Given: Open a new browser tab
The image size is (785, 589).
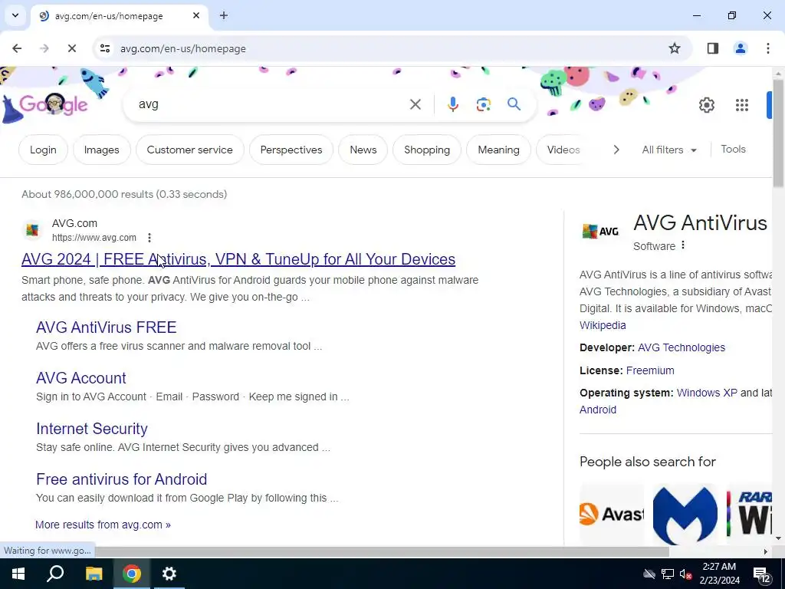Looking at the screenshot, I should pos(224,15).
